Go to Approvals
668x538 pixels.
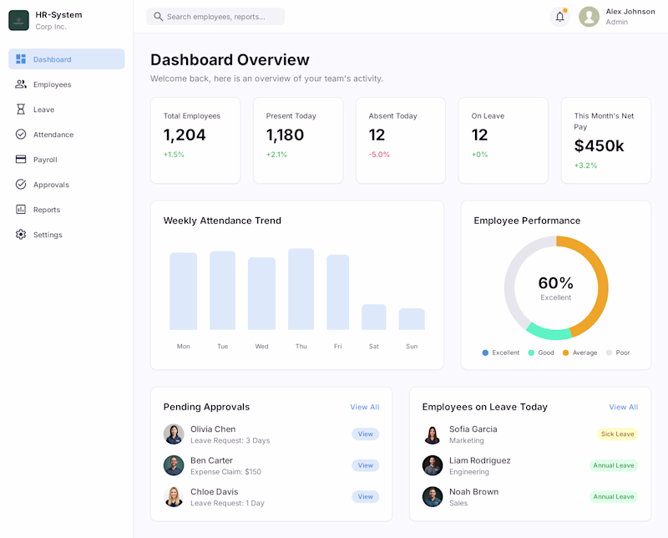pyautogui.click(x=67, y=184)
